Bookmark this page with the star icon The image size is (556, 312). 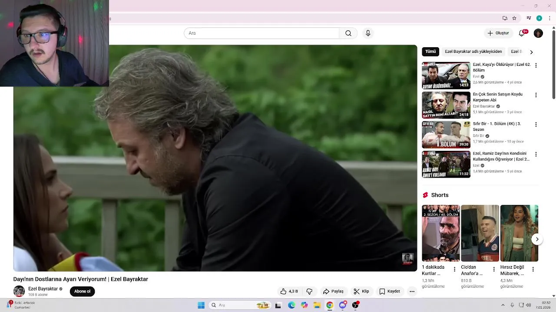pos(514,18)
